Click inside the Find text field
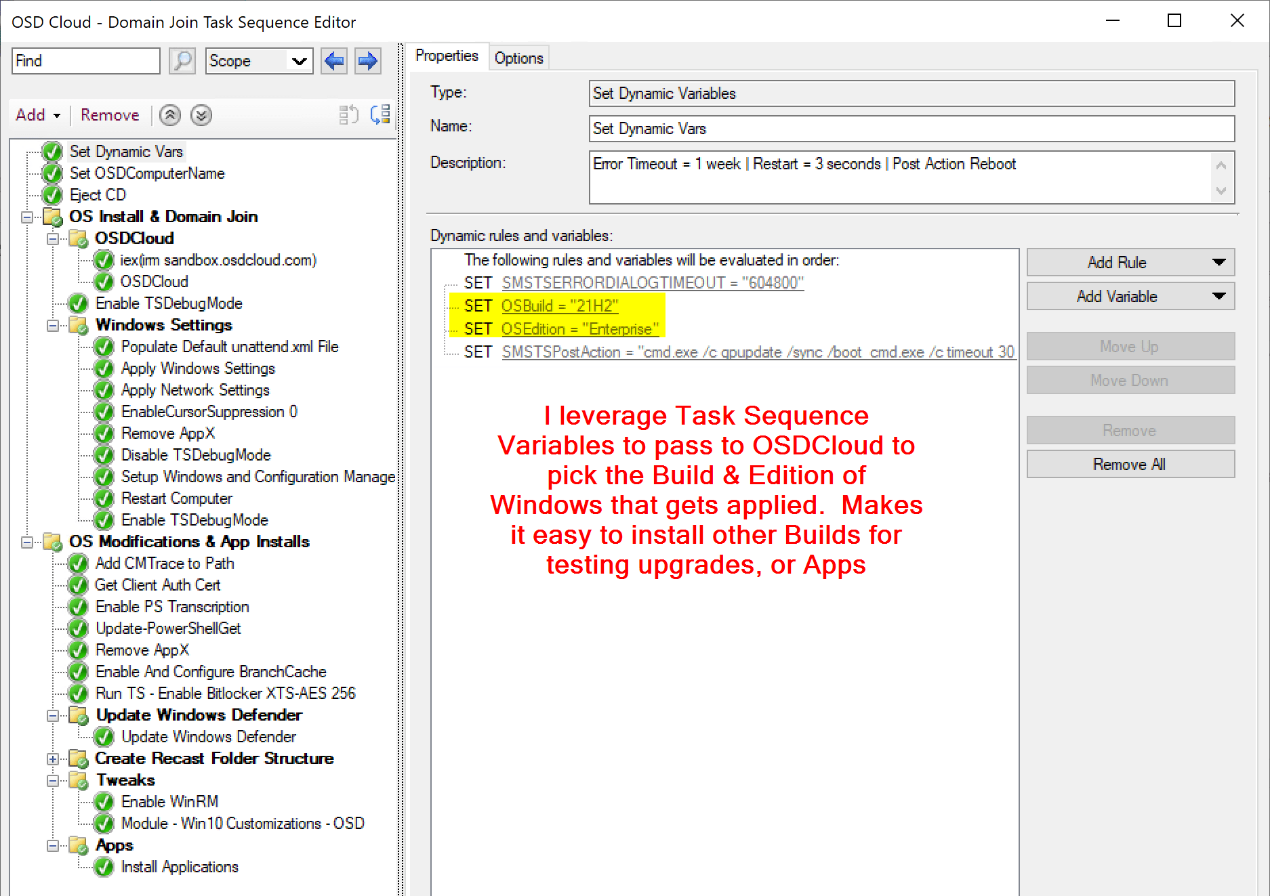This screenshot has width=1270, height=896. [86, 61]
